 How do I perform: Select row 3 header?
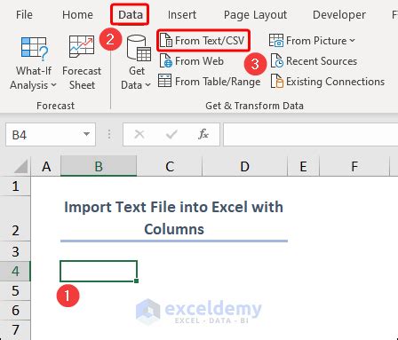tap(15, 251)
